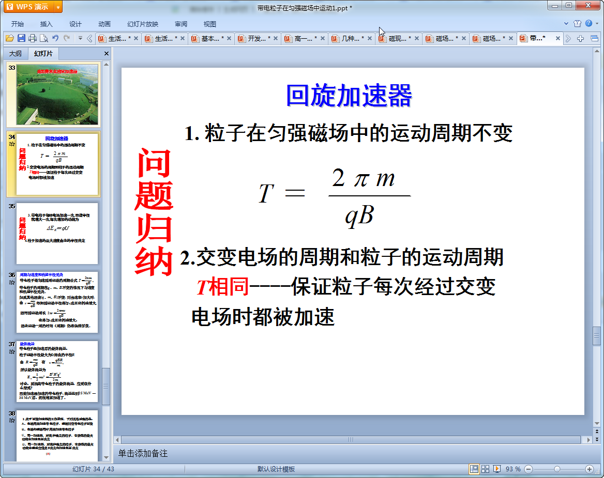The width and height of the screenshot is (604, 478).
Task: Select slide 37 thumbnail
Action: point(57,372)
